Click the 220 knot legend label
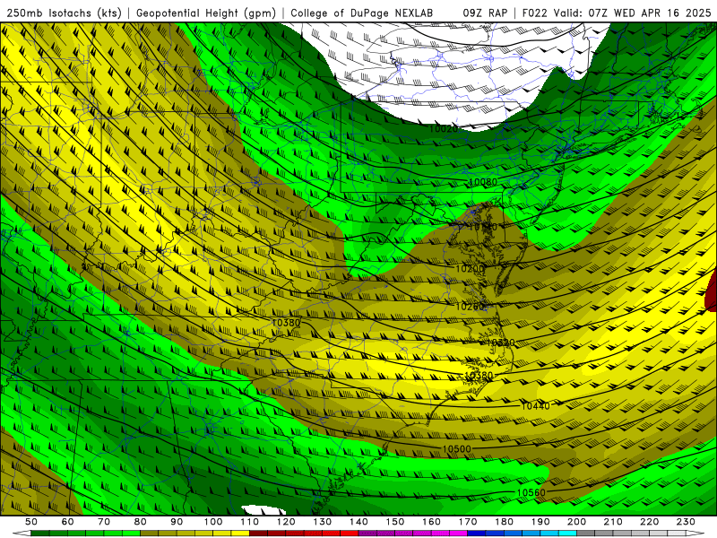The width and height of the screenshot is (717, 538). (649, 522)
